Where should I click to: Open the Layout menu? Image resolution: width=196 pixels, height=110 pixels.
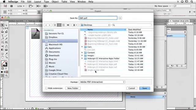37,2
